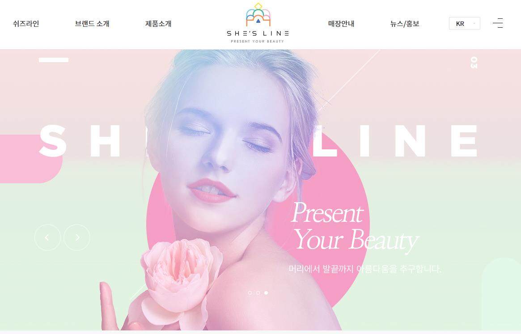
Task: Click the Korean tagline under headline
Action: coord(364,269)
